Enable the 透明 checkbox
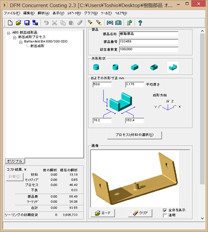Viewport: 208px width, 232px height. click(165, 215)
